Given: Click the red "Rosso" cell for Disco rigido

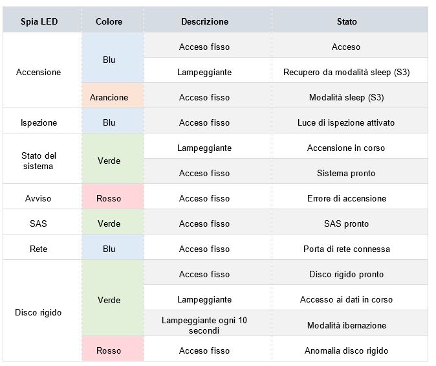Looking at the screenshot, I should click(109, 350).
